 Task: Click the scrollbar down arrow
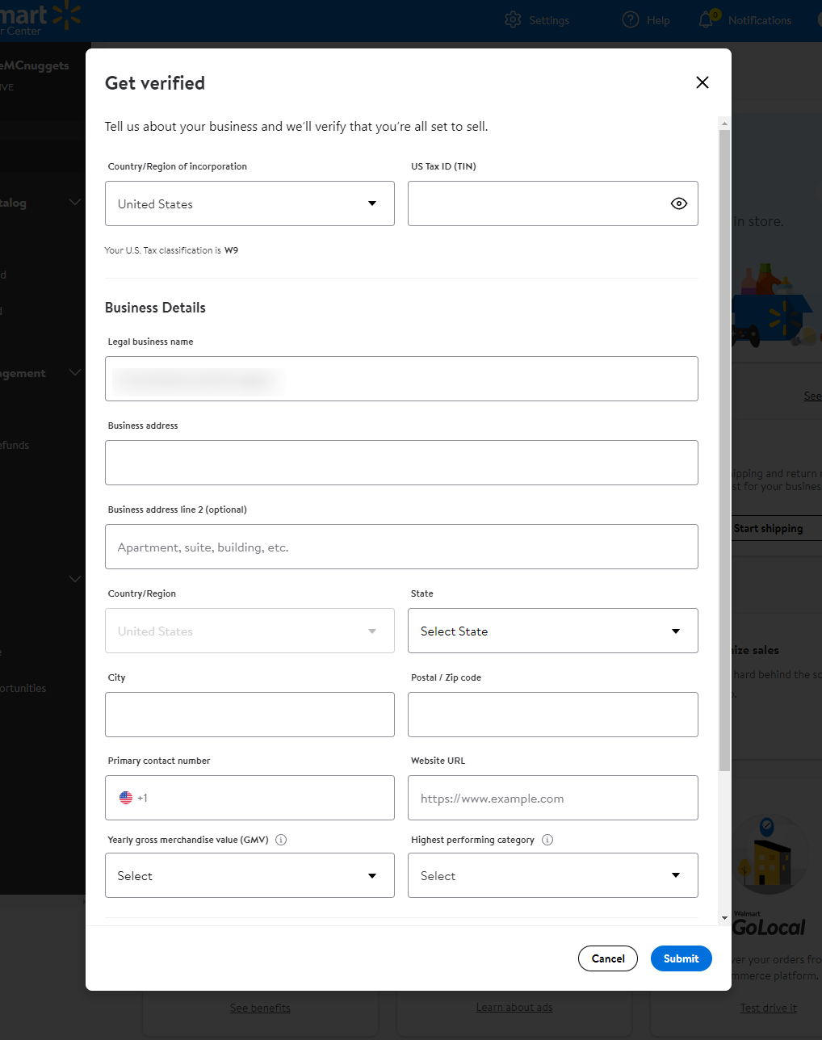tap(724, 918)
